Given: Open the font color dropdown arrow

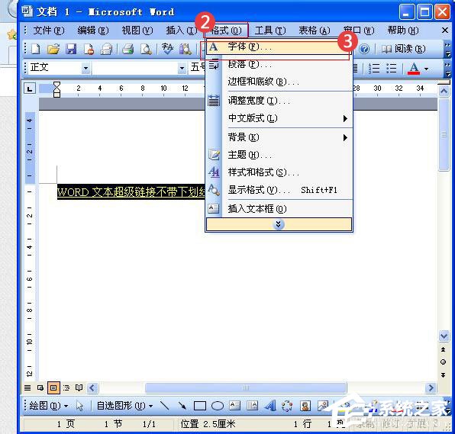Looking at the screenshot, I should 427,69.
